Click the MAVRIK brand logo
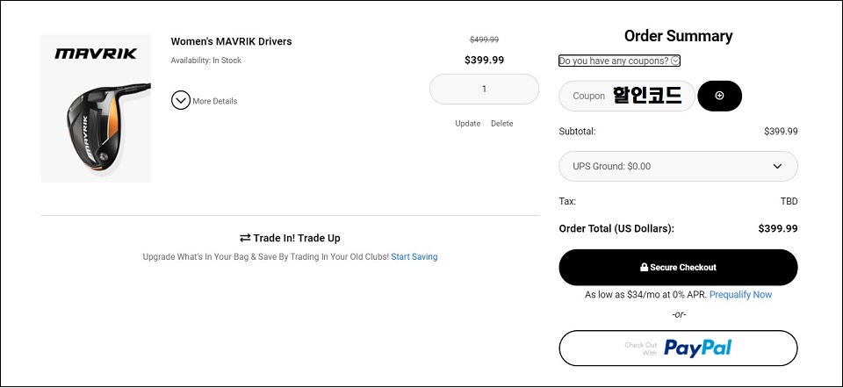Viewport: 843px width, 388px height. click(96, 54)
